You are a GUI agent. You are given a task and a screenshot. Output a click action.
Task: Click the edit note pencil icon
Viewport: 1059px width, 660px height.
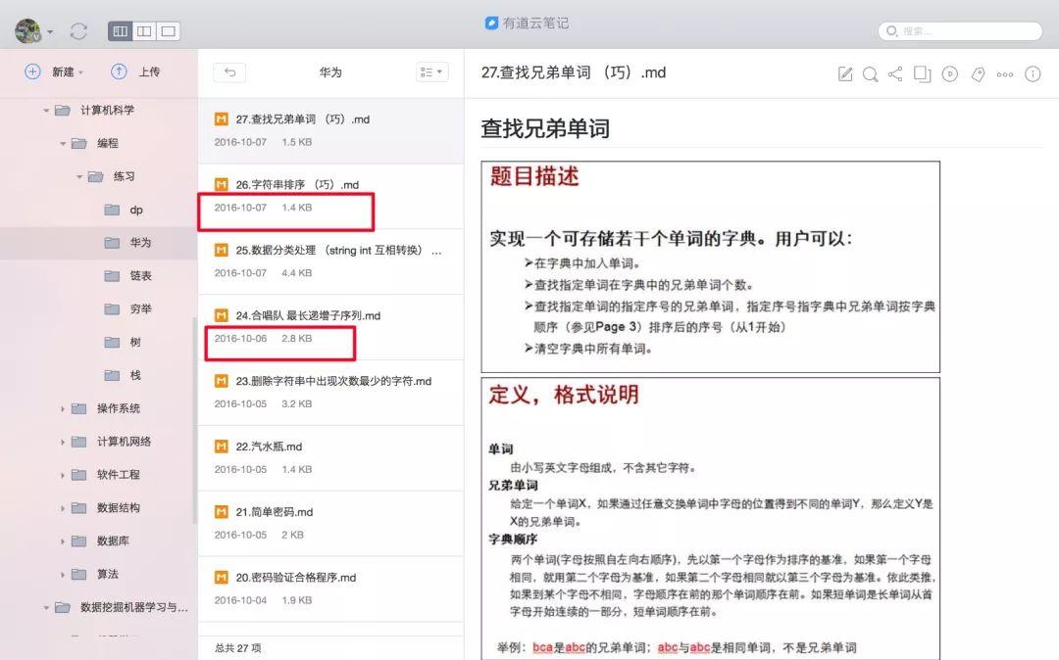(x=845, y=73)
